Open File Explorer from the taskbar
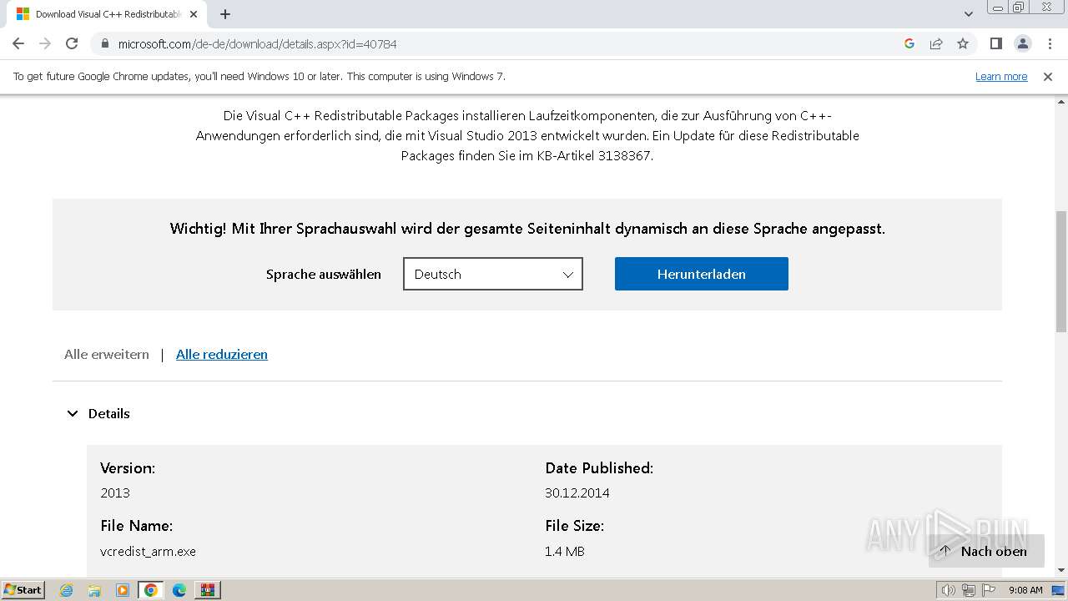The height and width of the screenshot is (601, 1068). coord(94,590)
